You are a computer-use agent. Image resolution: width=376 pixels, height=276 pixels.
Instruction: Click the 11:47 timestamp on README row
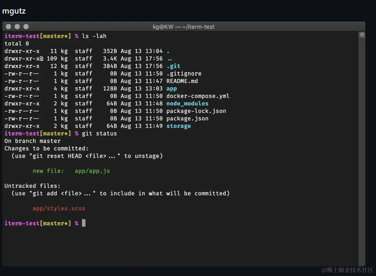click(154, 81)
